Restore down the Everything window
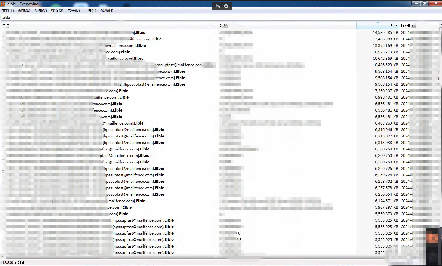The width and height of the screenshot is (442, 266). click(x=424, y=3)
